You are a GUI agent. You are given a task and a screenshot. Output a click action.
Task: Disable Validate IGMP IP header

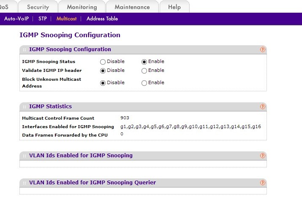103,71
